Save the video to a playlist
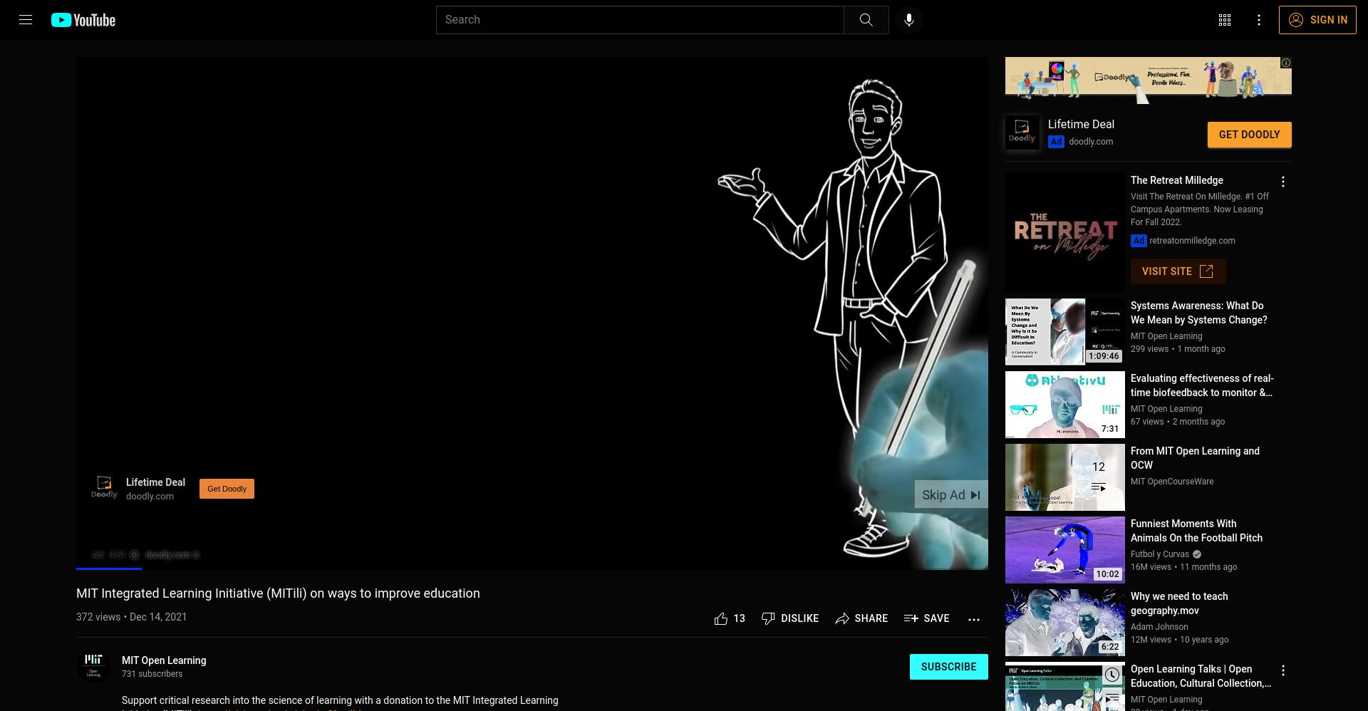The height and width of the screenshot is (711, 1368). [926, 618]
